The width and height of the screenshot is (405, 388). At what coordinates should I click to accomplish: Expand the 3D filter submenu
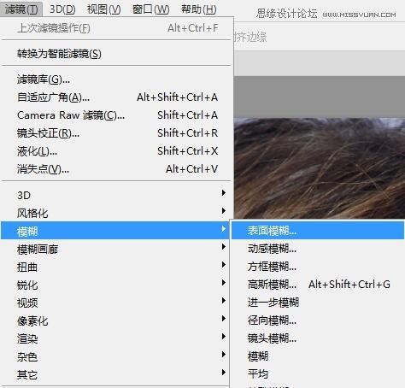[x=115, y=195]
